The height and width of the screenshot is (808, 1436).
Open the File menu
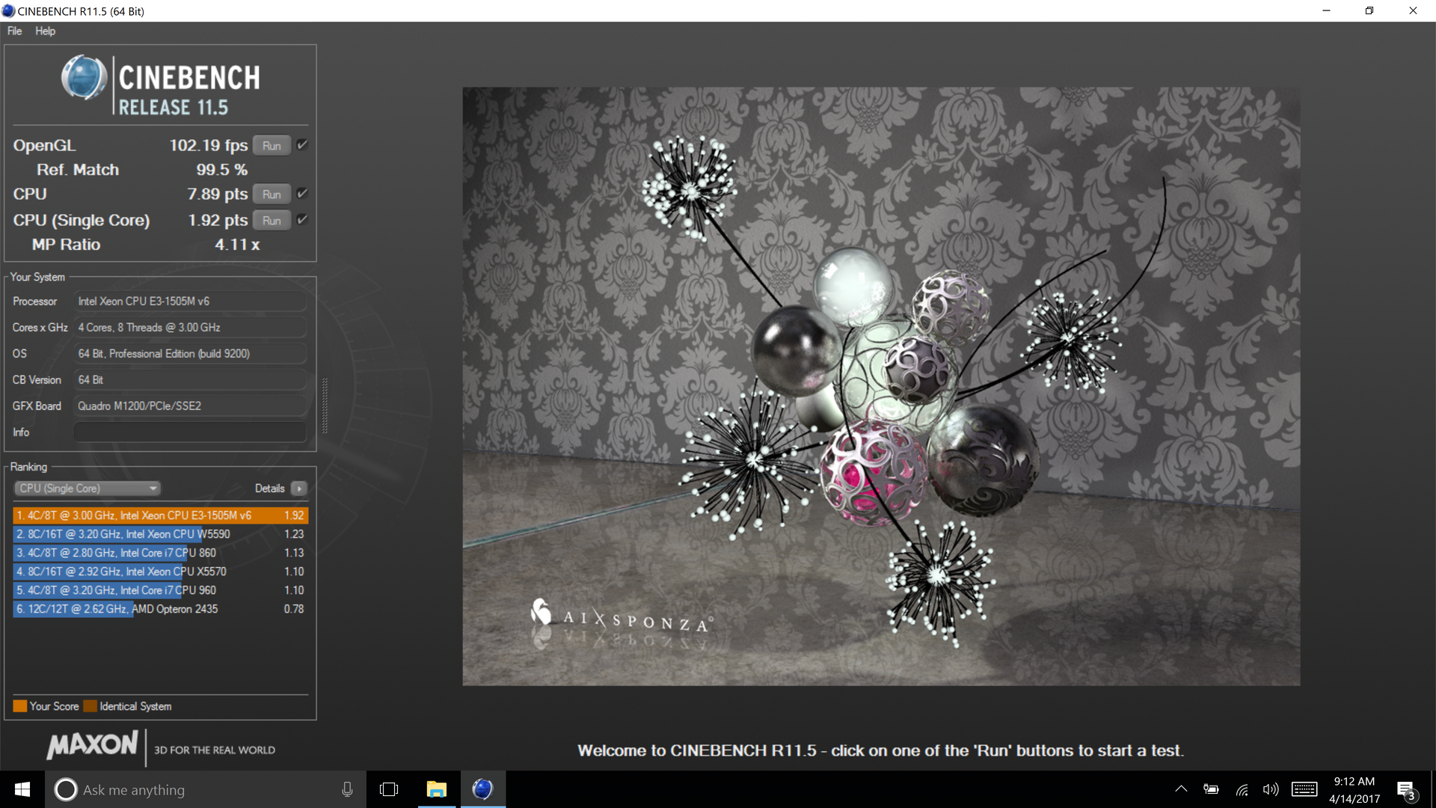click(x=14, y=31)
